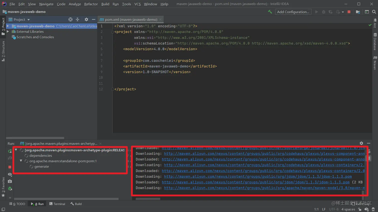Open plexus-containers Downloading link
378x212 pixels.
264,165
